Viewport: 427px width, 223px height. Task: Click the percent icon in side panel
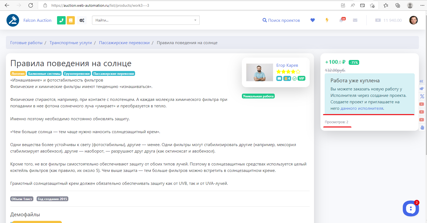pyautogui.click(x=422, y=96)
